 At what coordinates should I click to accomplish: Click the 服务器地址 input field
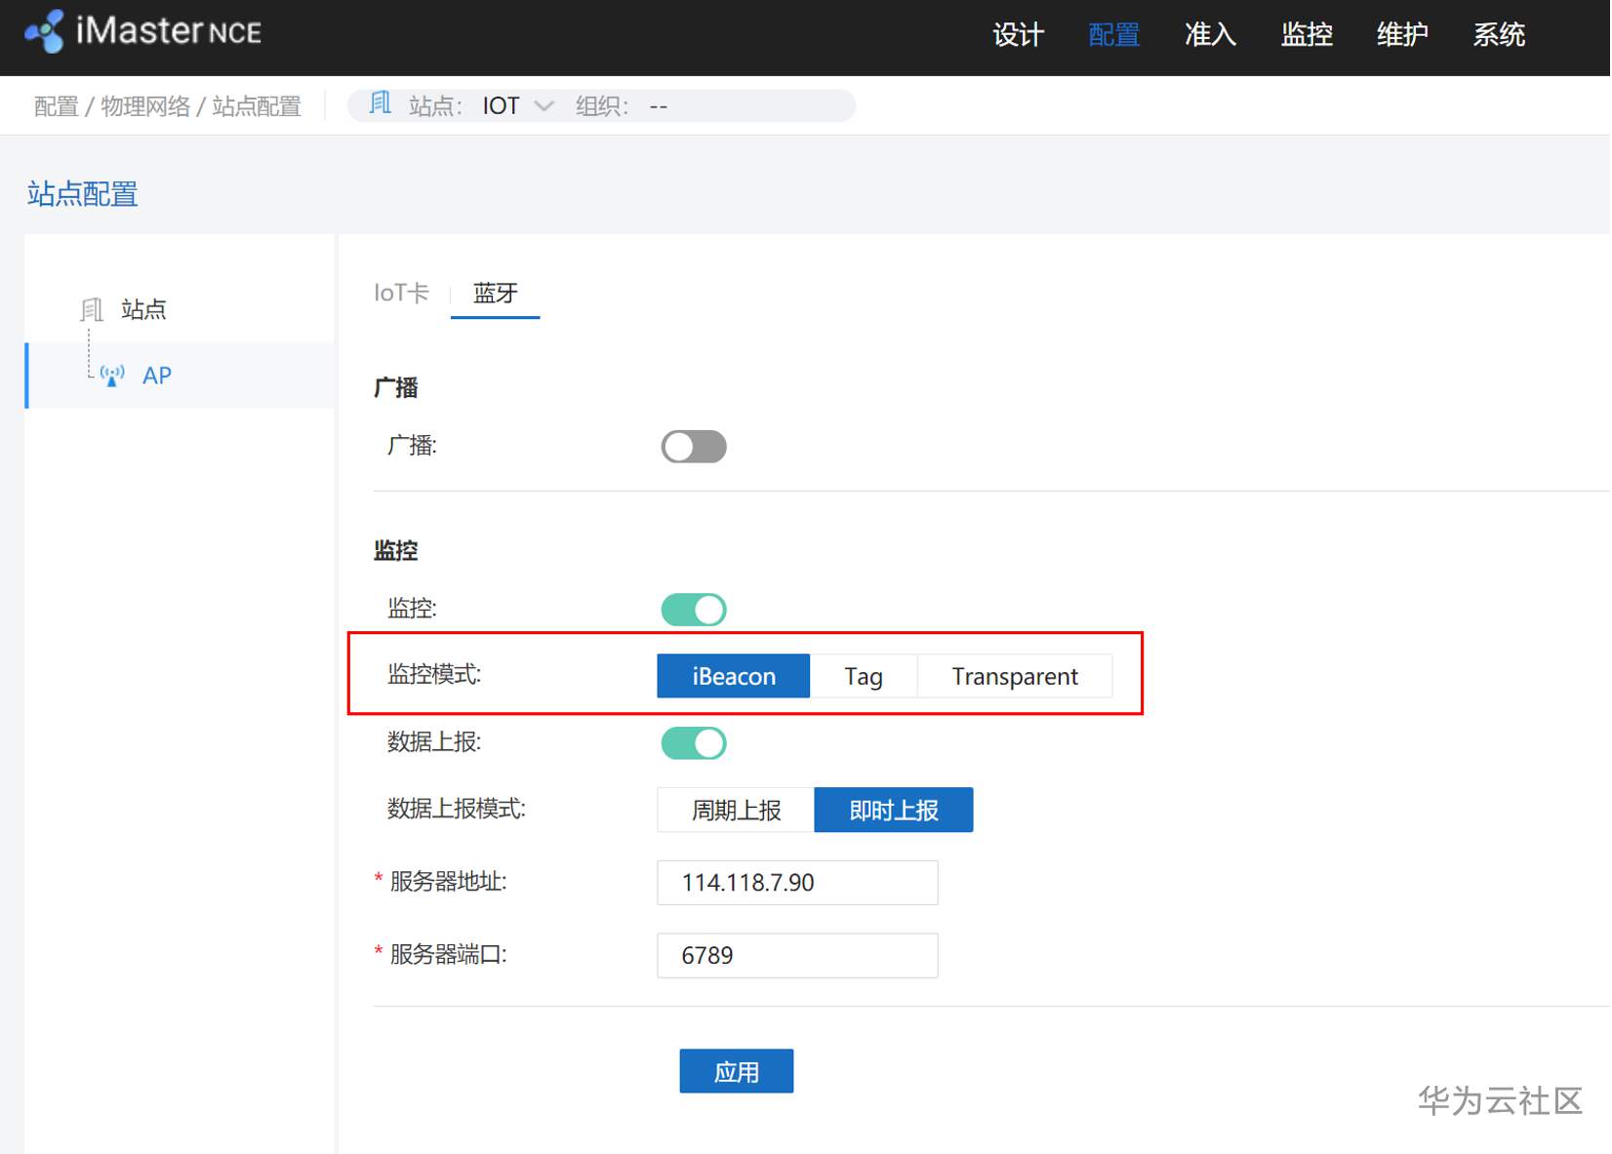tap(797, 883)
